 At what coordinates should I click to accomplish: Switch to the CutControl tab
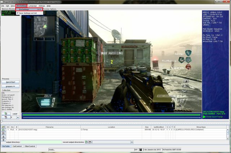click(17, 146)
